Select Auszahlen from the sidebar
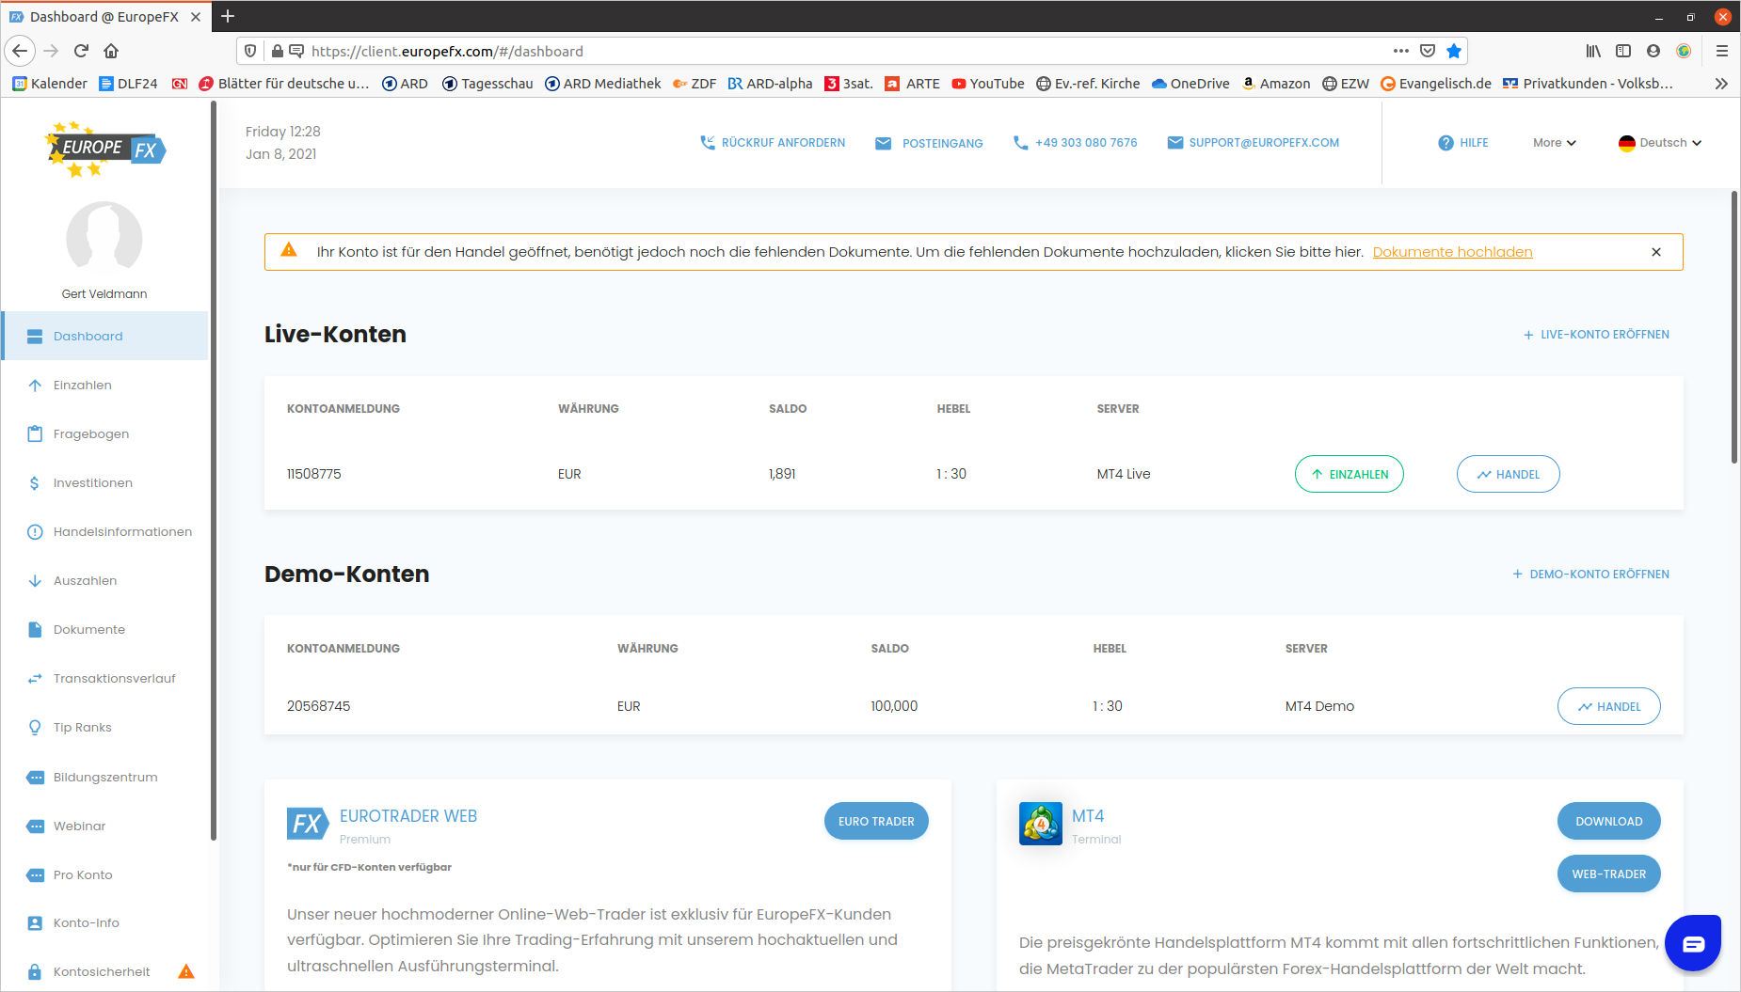 (85, 580)
